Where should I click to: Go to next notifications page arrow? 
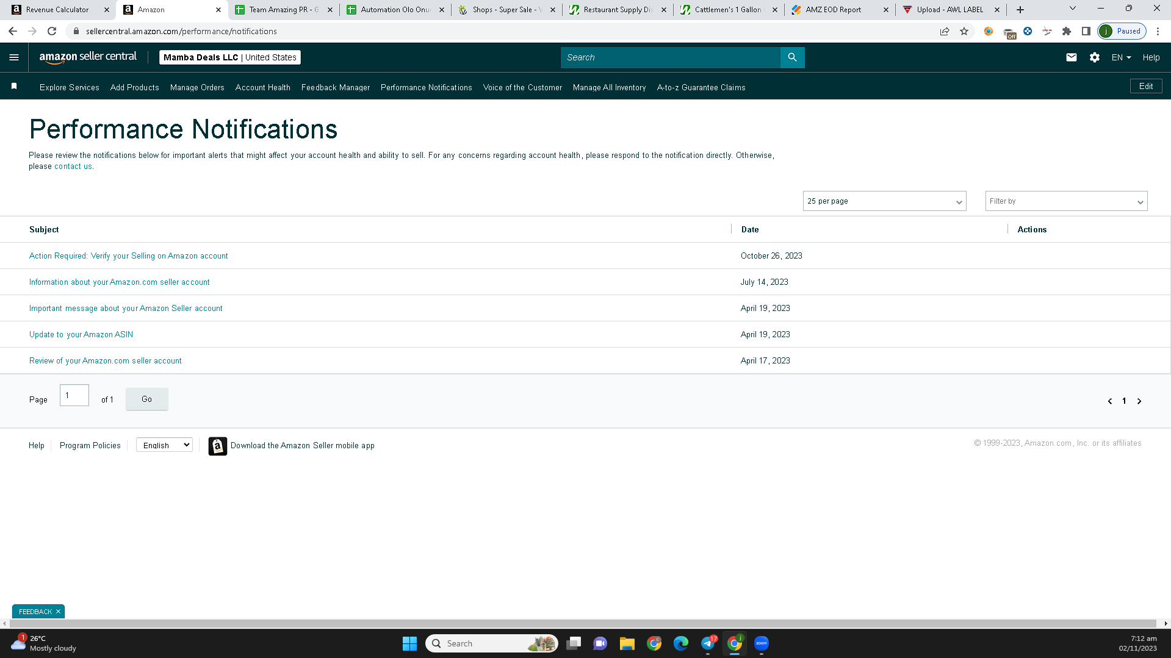coord(1139,401)
